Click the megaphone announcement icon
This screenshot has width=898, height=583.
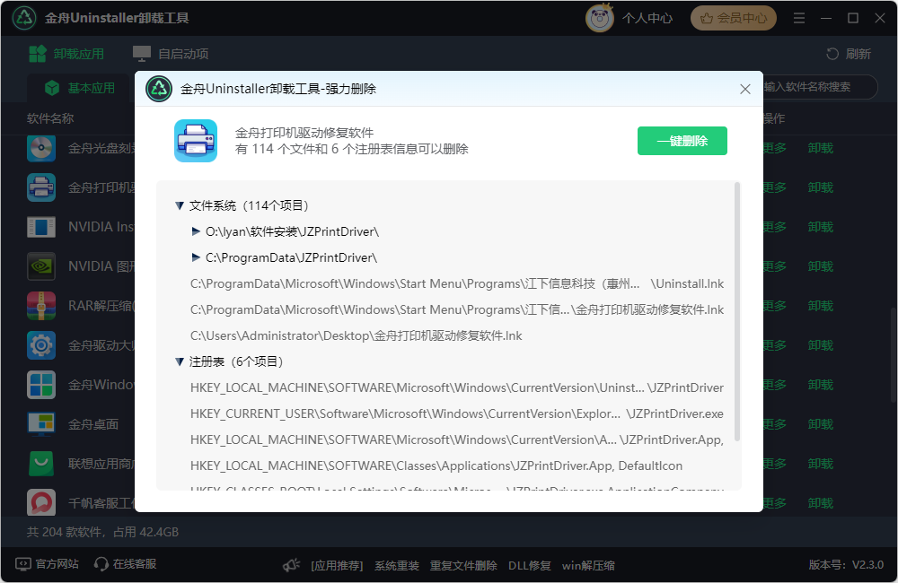tap(292, 565)
